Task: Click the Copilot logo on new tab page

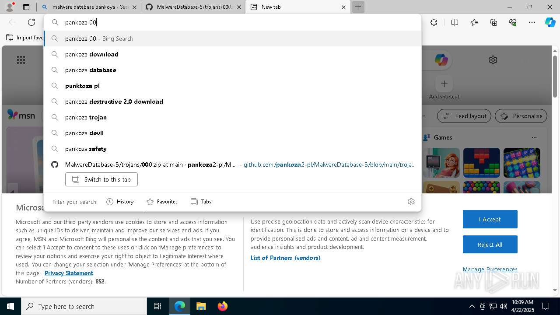Action: pos(441,60)
